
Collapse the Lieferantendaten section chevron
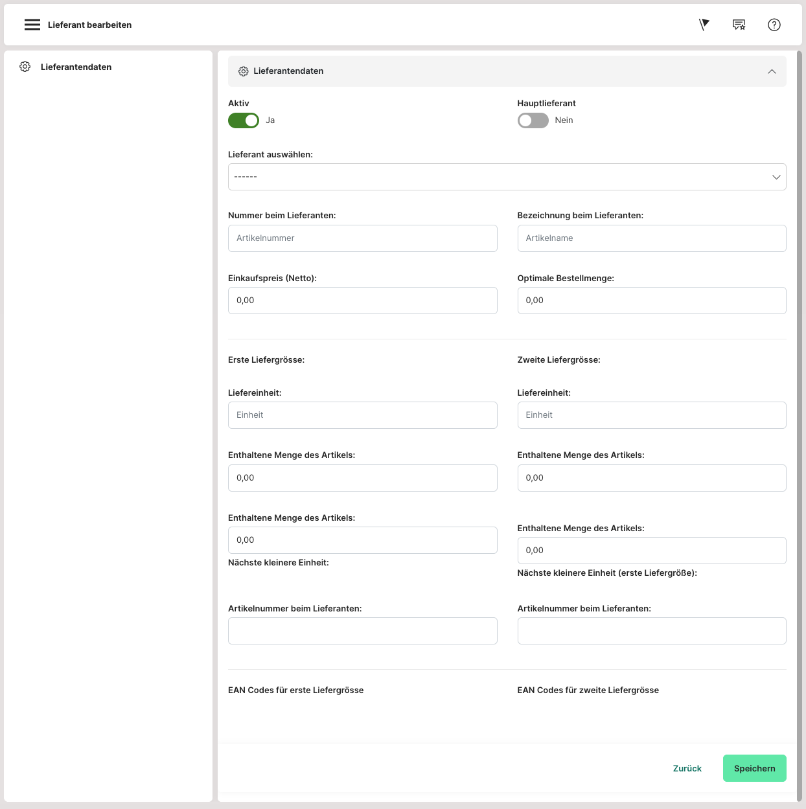(x=772, y=71)
